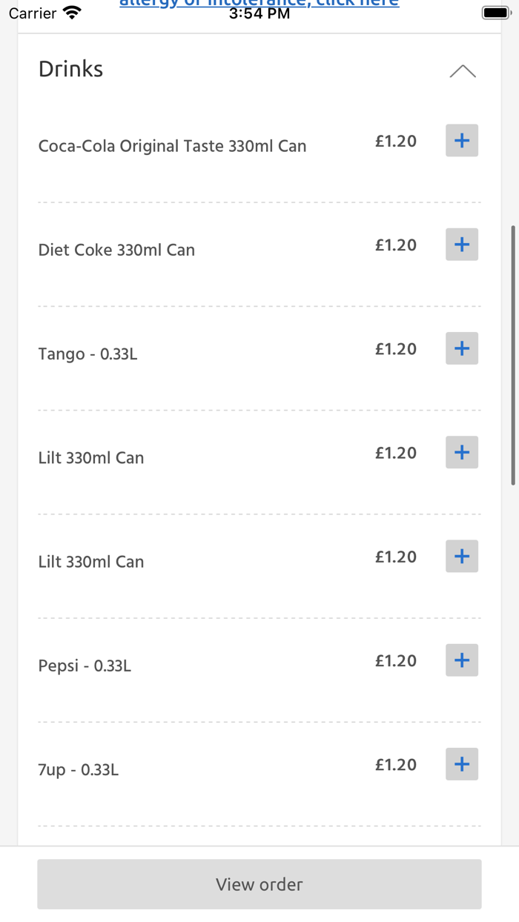The image size is (519, 922).
Task: Add Coca-Cola Original Taste 330ml Can
Action: click(461, 140)
